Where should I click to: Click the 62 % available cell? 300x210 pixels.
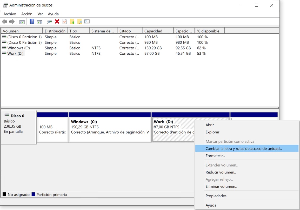coord(201,48)
